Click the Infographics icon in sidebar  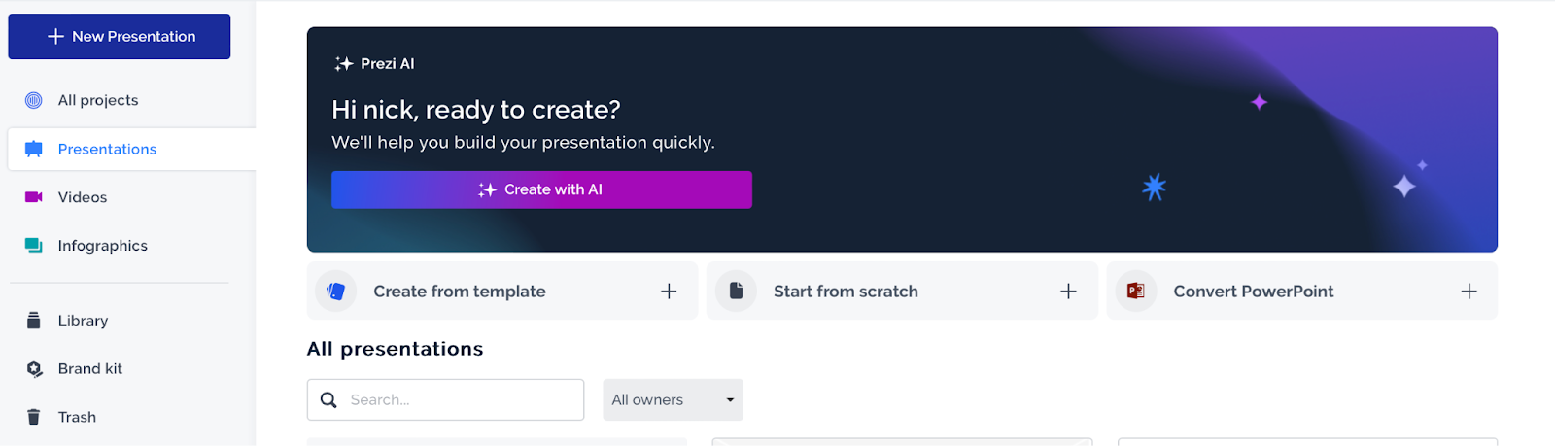[x=34, y=246]
